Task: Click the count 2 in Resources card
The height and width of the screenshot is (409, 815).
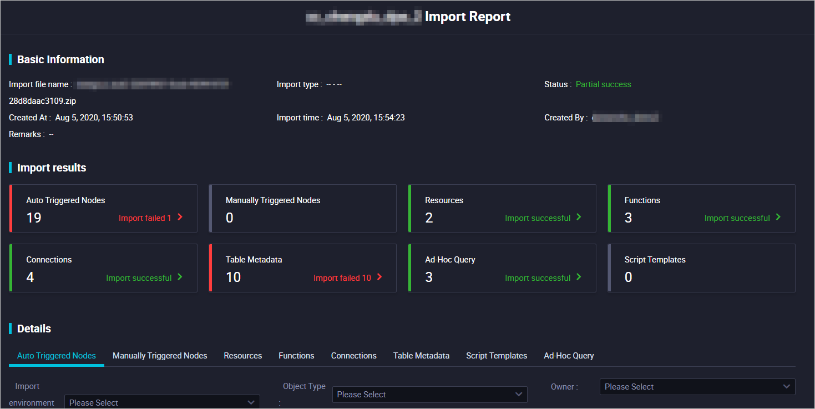Action: 429,218
